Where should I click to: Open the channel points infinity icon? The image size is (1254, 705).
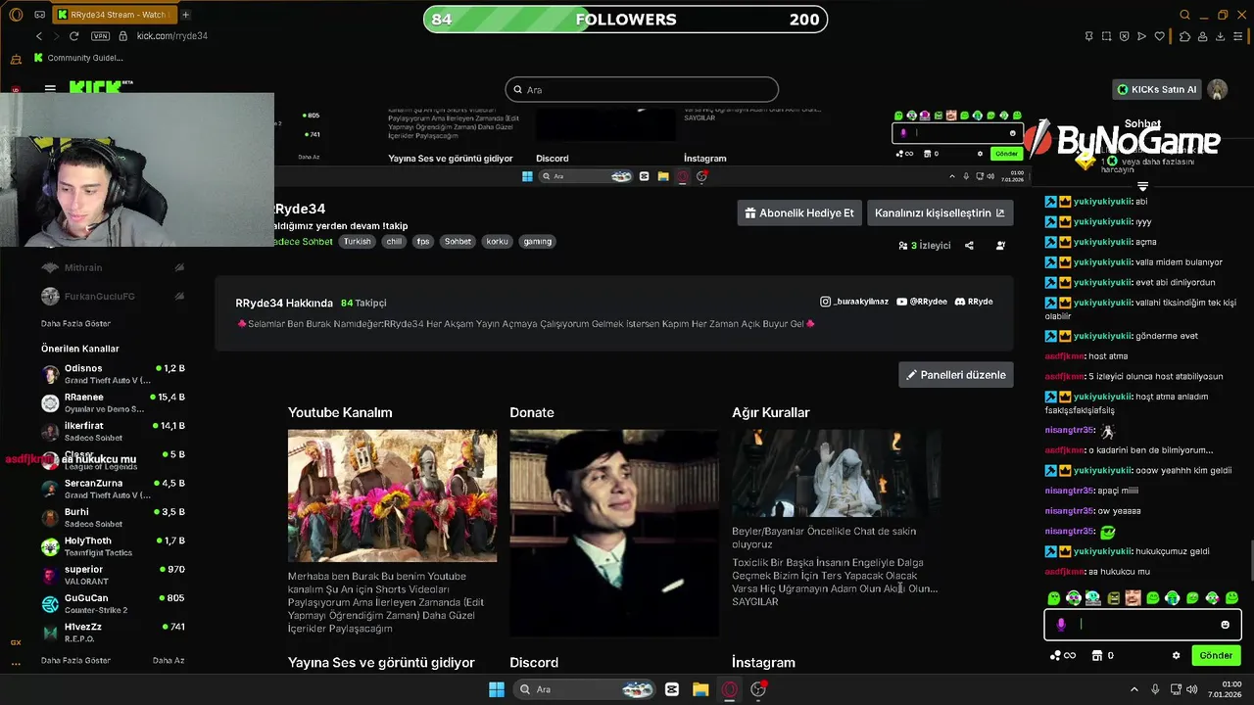click(x=1064, y=655)
